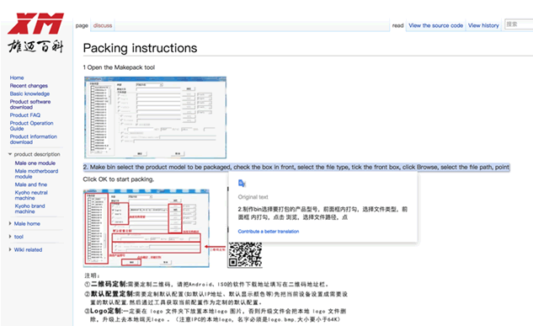Screen dimensions: 533x326
Task: Go to Recent changes in sidebar
Action: click(x=29, y=86)
